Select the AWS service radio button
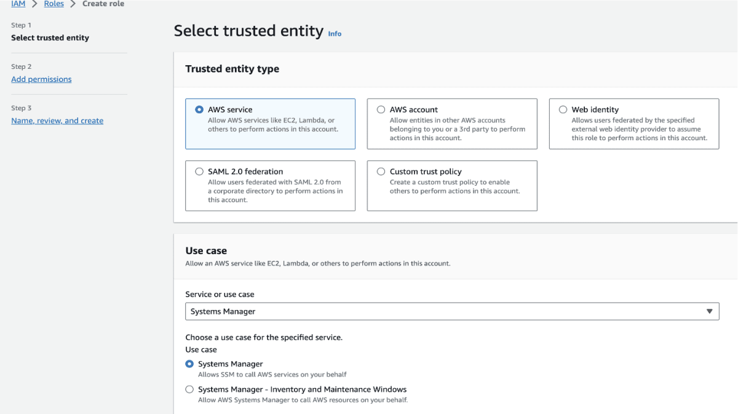 (x=199, y=109)
